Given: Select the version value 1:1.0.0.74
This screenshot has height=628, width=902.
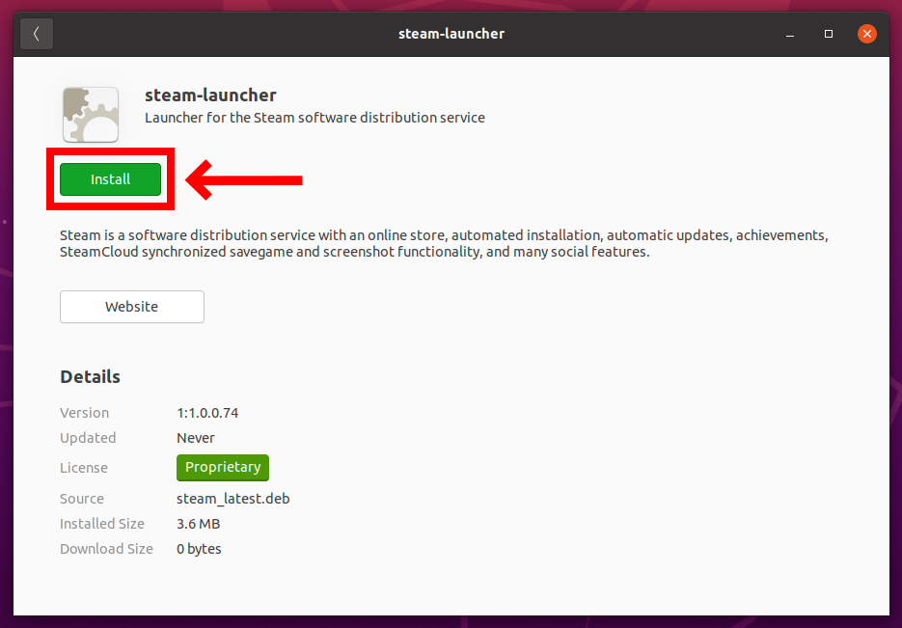Looking at the screenshot, I should coord(207,413).
